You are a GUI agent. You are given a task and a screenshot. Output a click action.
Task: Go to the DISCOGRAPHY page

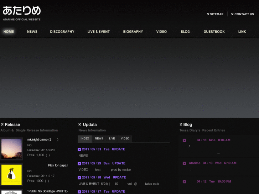click(62, 32)
